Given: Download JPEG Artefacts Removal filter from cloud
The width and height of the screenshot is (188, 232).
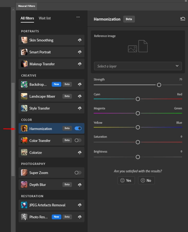Looking at the screenshot, I should point(80,205).
